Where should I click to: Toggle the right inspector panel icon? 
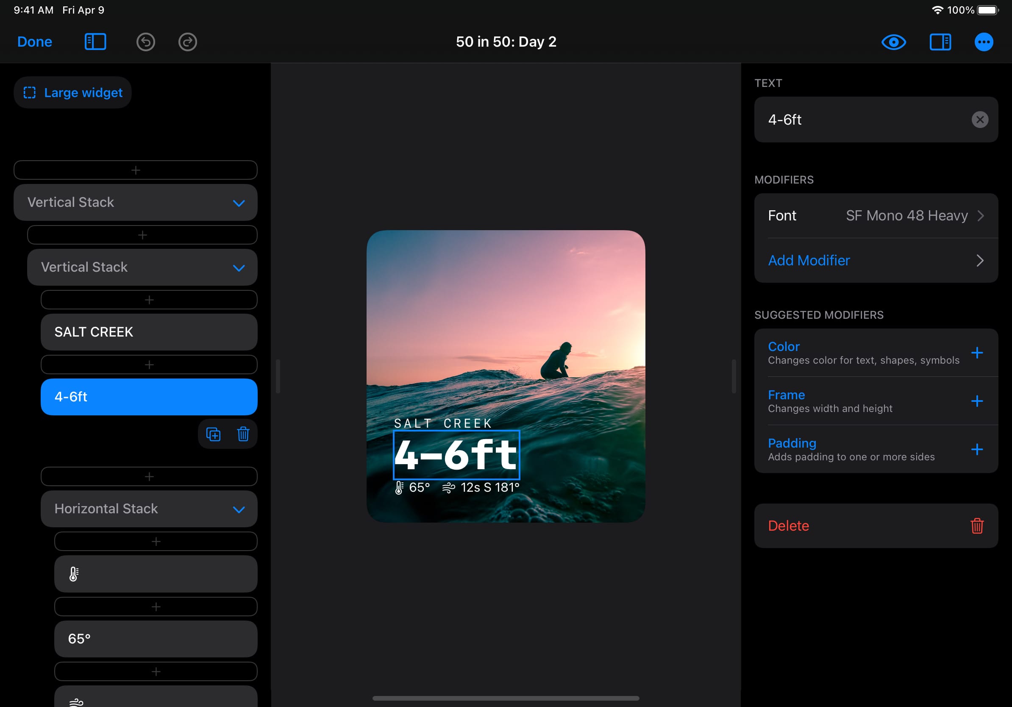(x=940, y=42)
